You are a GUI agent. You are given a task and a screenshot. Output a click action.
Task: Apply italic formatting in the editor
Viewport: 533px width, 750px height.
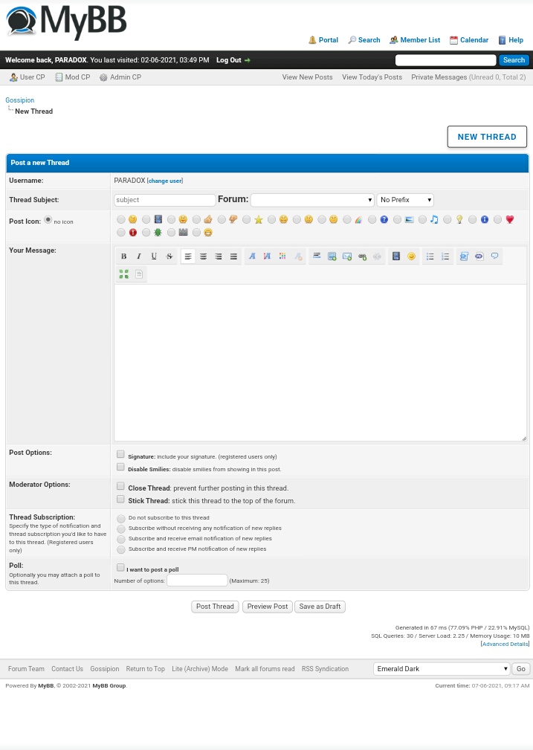coord(138,256)
